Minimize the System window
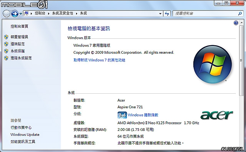Viewport: 246px width, 152px height. coord(218,3)
